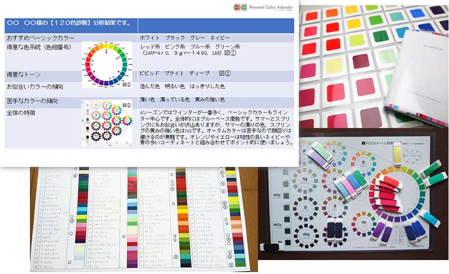This screenshot has height=274, width=449.
Task: Click the 苦手なカラーの傾向 row label
Action: coord(35,101)
